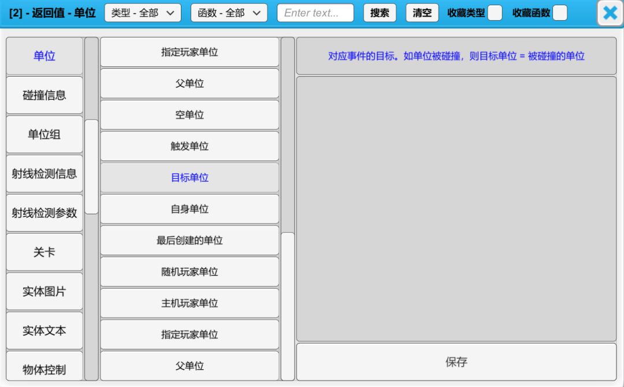The width and height of the screenshot is (624, 387).
Task: Switch to the 碰撞信息 category
Action: tap(44, 95)
